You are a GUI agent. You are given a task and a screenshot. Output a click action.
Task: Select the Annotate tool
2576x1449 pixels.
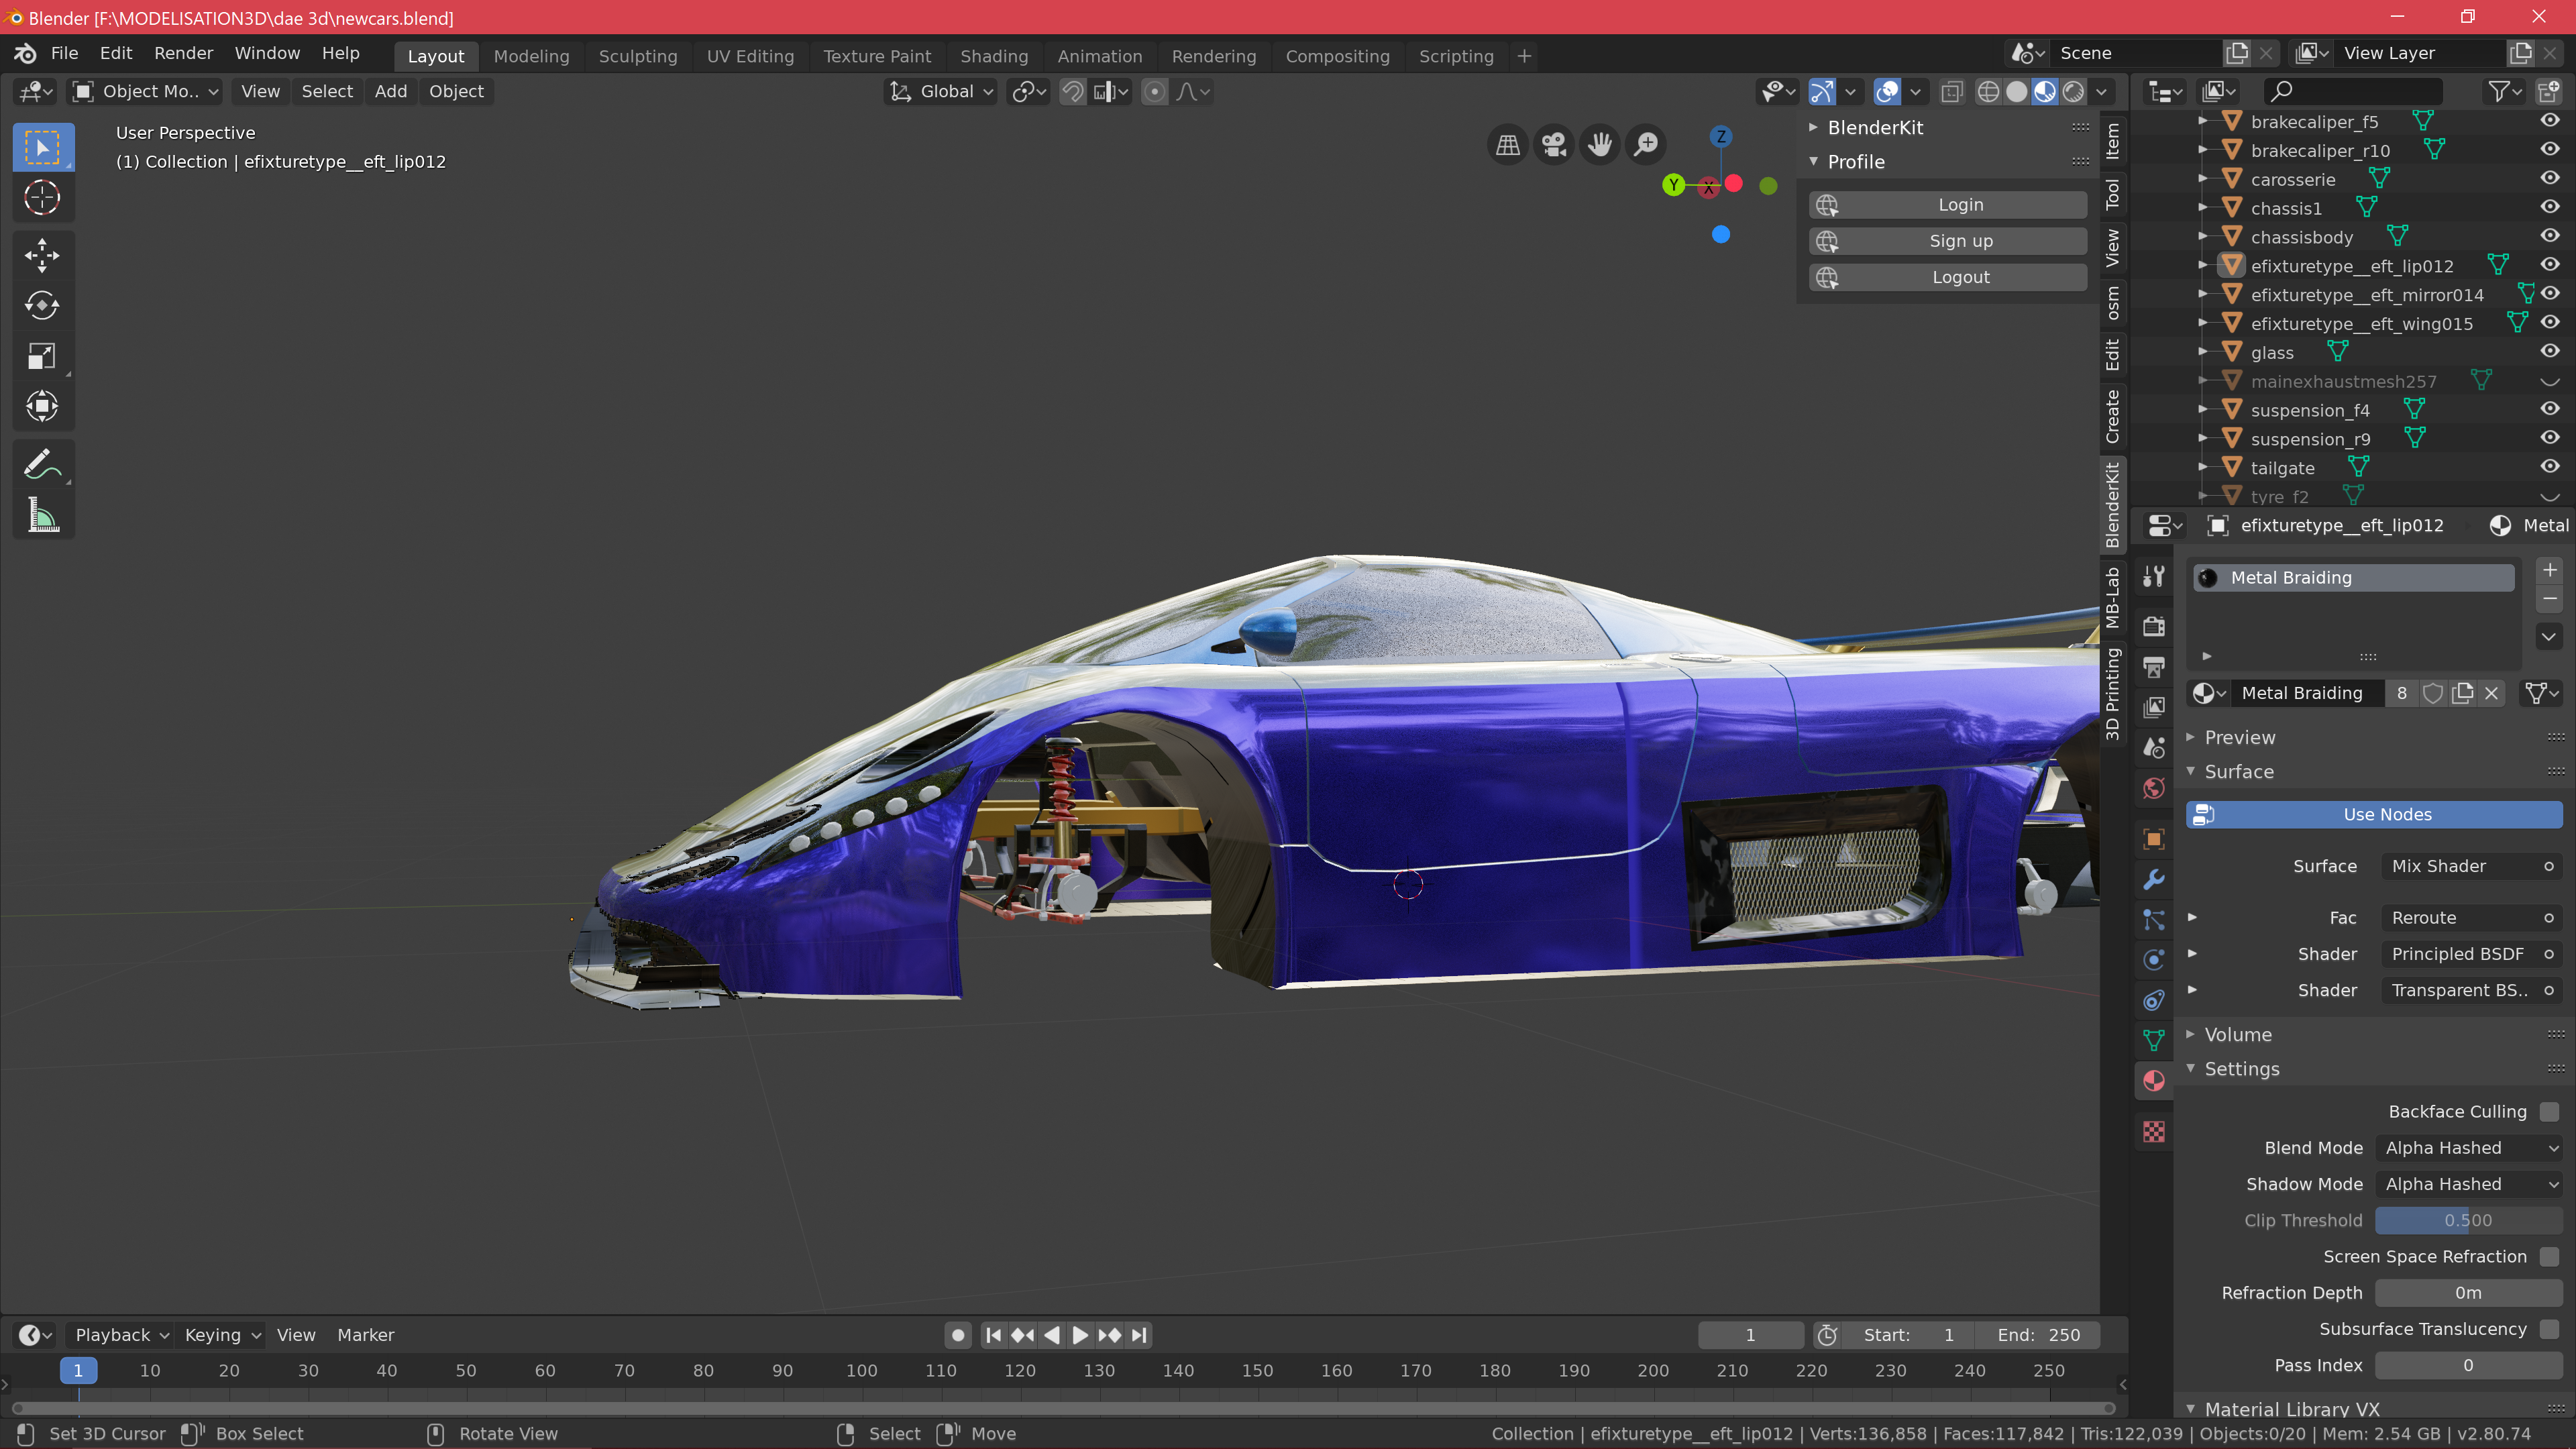[x=42, y=464]
